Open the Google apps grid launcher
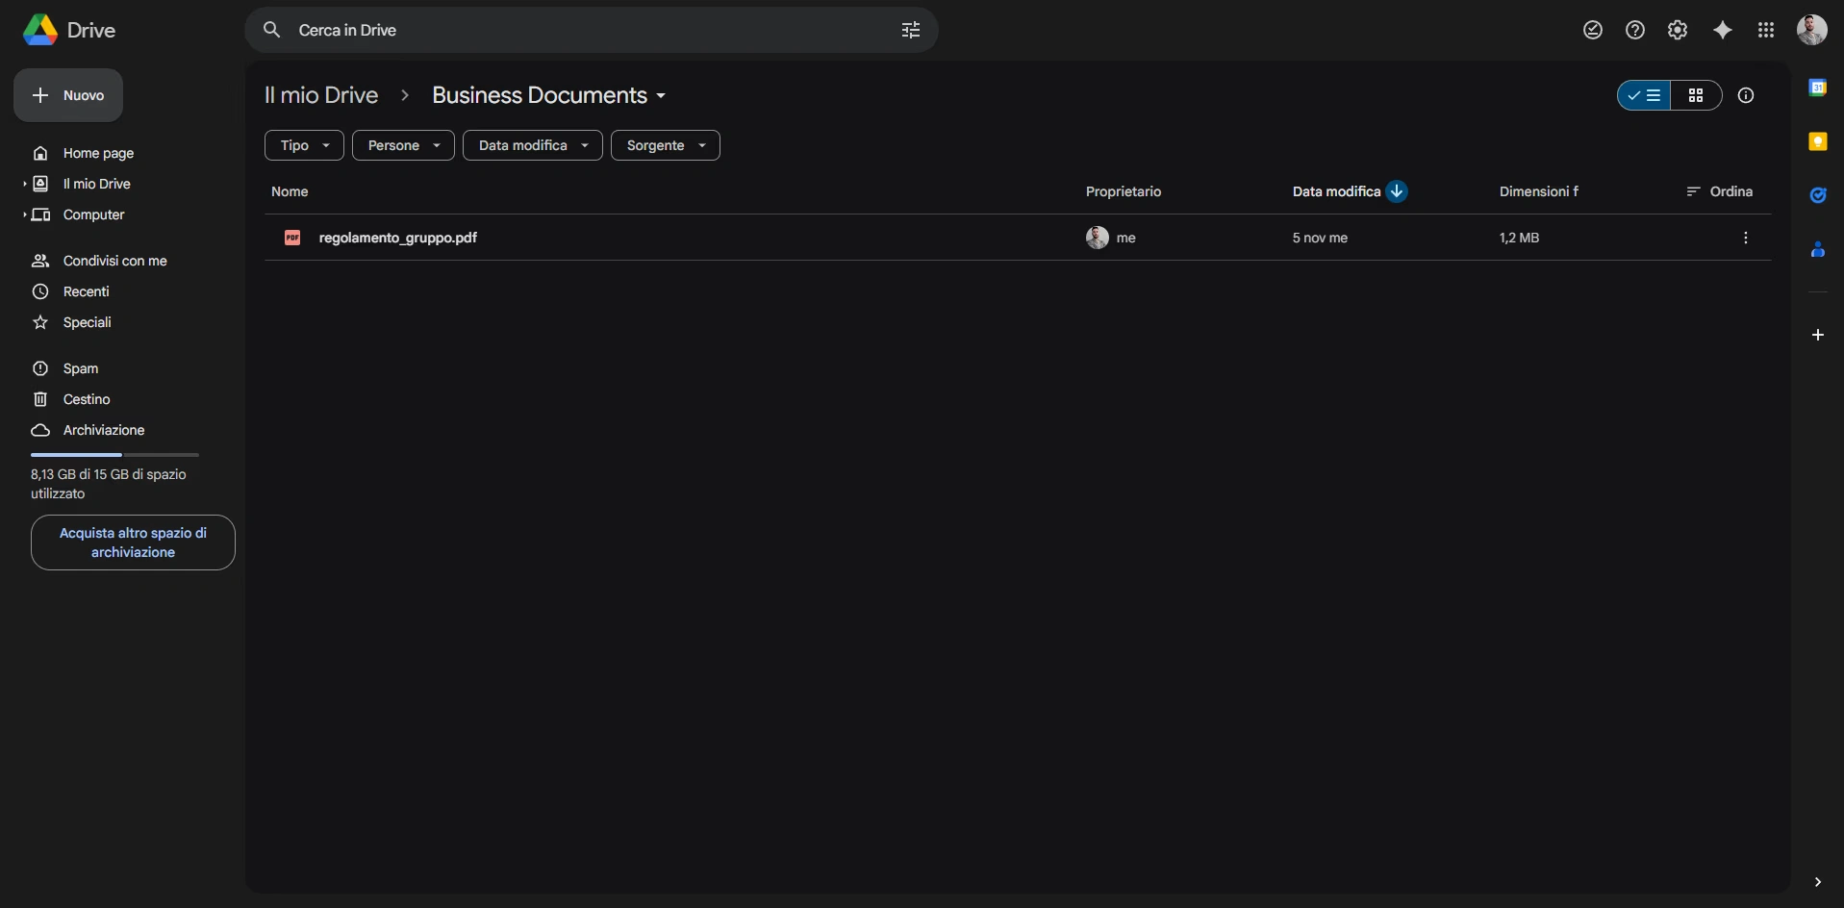This screenshot has height=908, width=1844. tap(1766, 30)
